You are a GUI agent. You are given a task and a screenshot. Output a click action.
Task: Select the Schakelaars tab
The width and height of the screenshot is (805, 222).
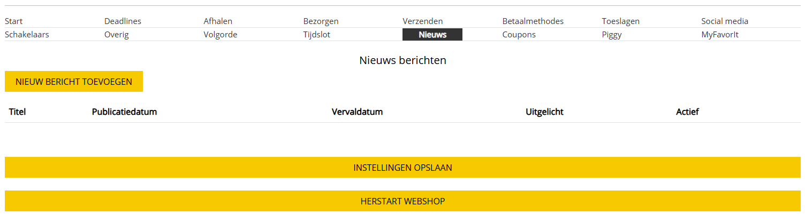point(27,35)
